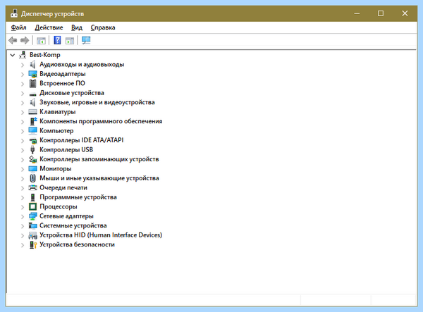
Task: Click the monitor icon beside Мониторы
Action: [32, 168]
